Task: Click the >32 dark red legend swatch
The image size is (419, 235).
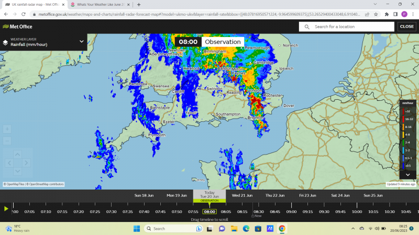Action: 403,111
